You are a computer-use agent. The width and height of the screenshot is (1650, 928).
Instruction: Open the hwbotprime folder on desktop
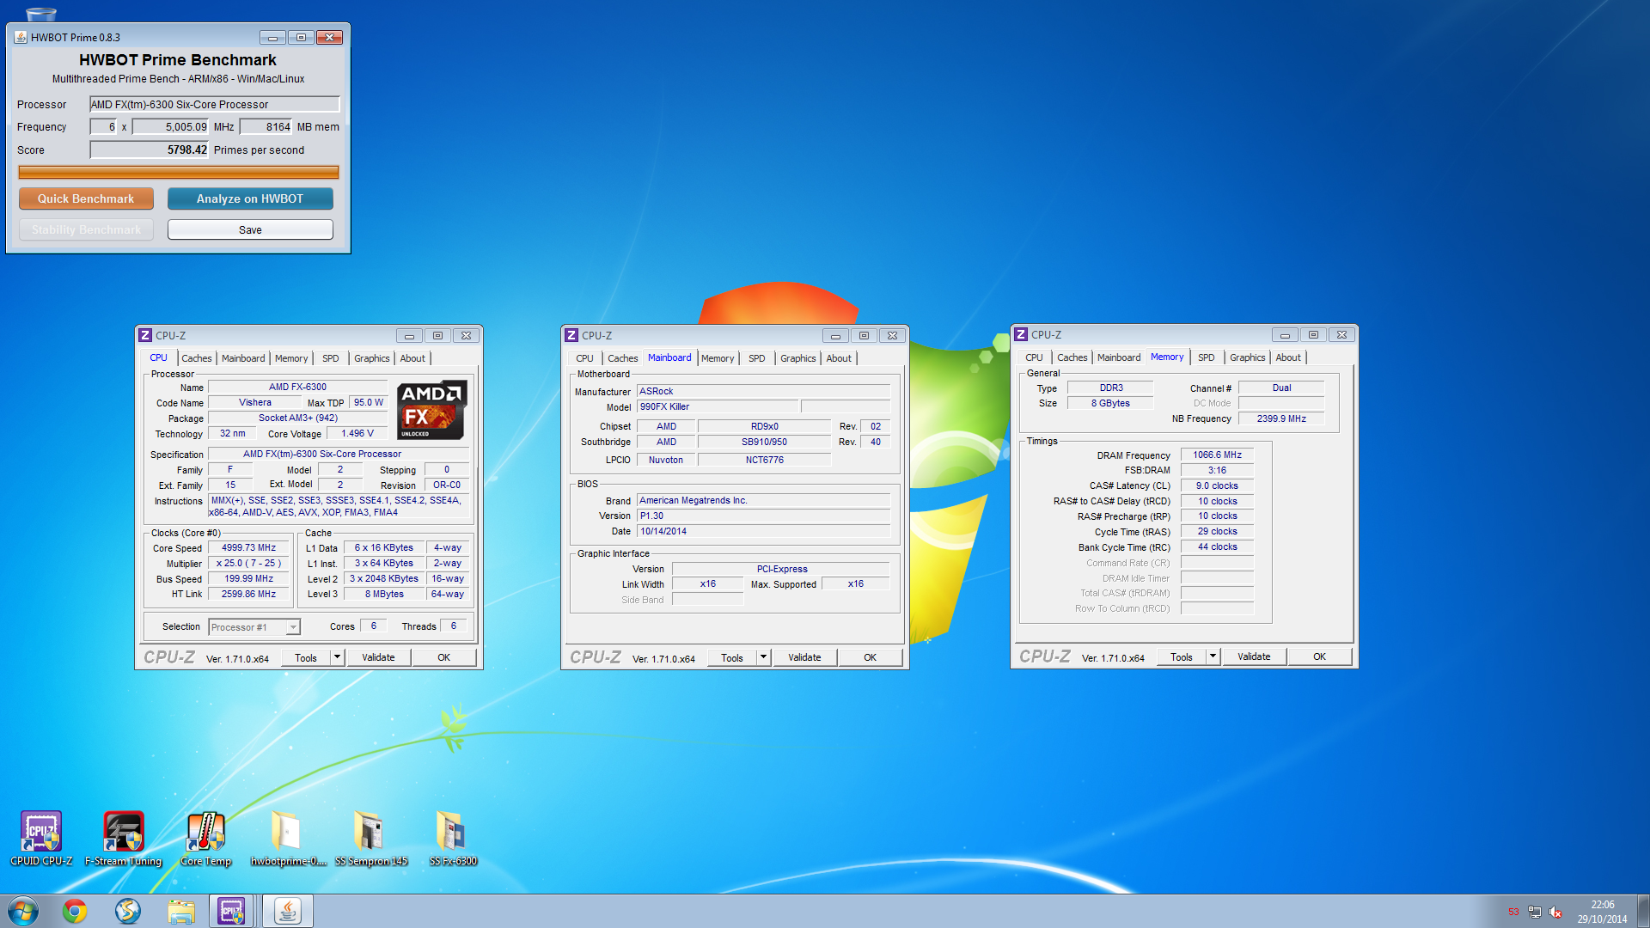click(288, 838)
